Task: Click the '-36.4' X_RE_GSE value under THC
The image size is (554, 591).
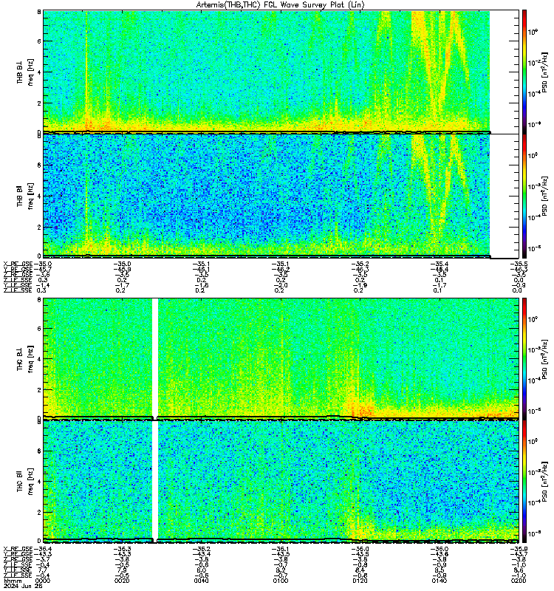Action: click(43, 549)
